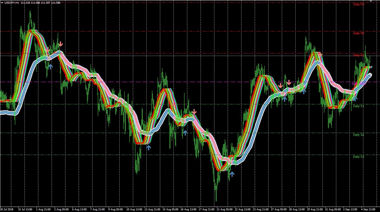Select the pink sell arrow near 16 Aug 13:00

tap(194, 112)
